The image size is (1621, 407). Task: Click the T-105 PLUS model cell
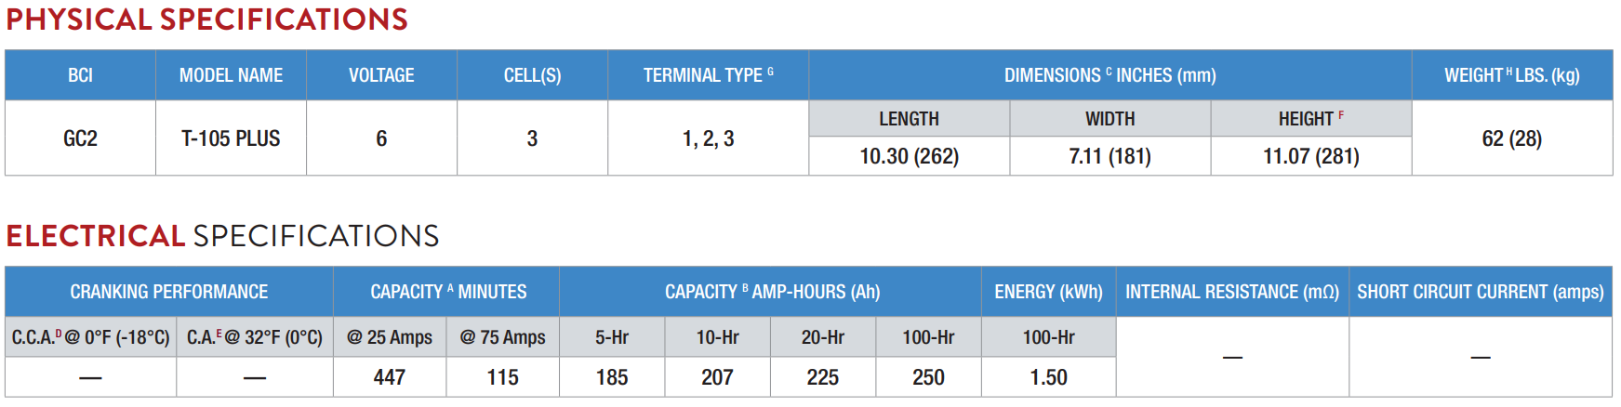(x=231, y=138)
